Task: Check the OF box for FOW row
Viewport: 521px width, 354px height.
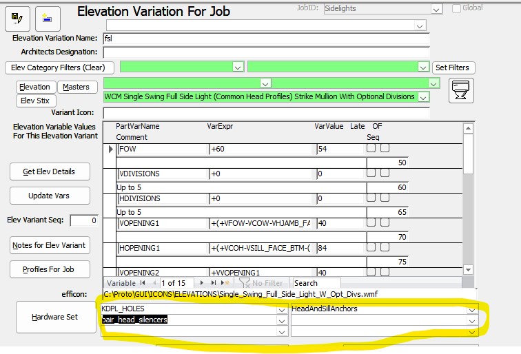Action: (x=385, y=148)
